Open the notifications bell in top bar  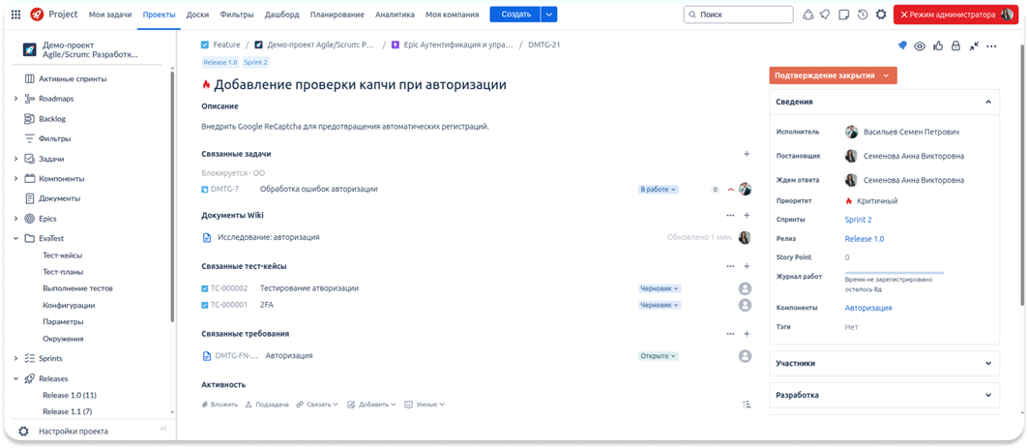[x=826, y=14]
